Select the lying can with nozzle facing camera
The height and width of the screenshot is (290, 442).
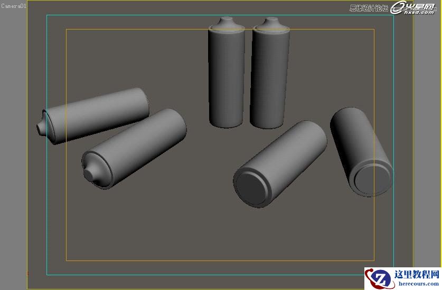[134, 149]
